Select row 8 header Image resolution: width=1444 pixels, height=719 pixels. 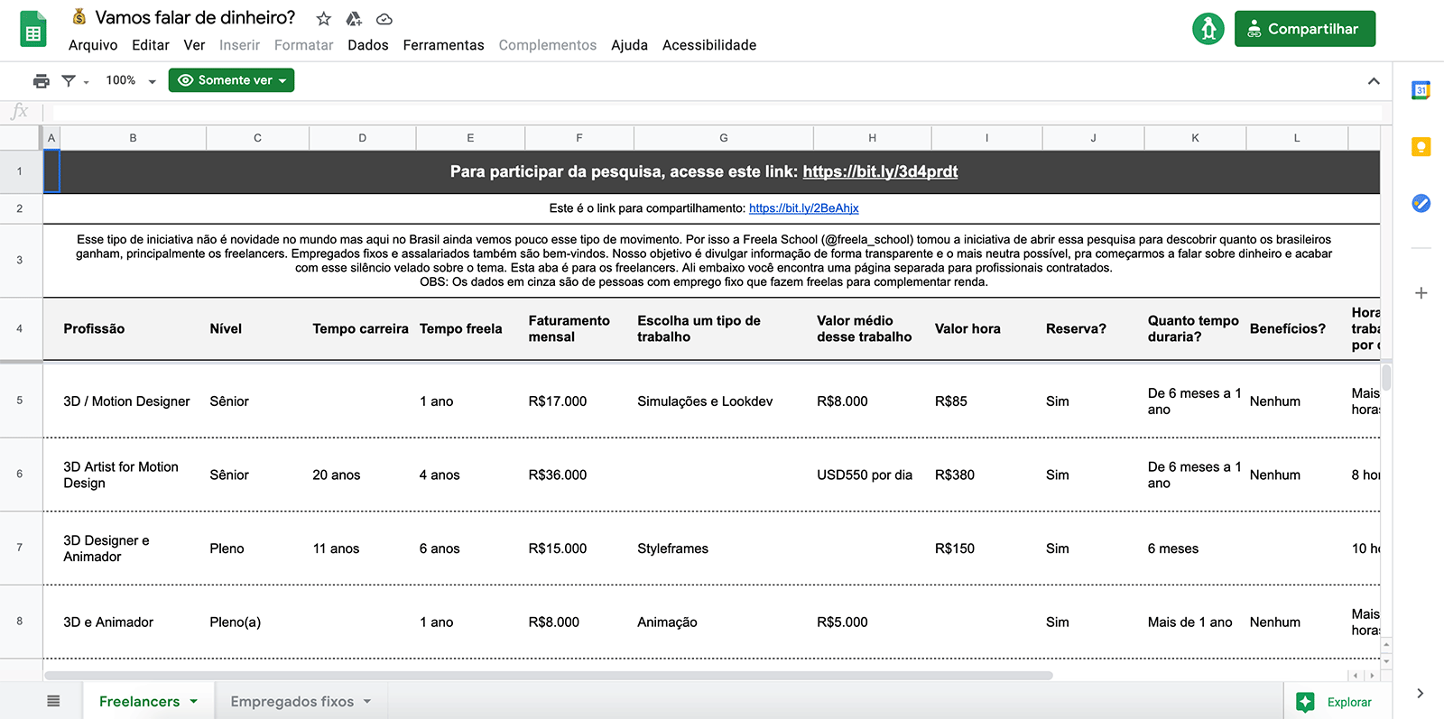[20, 622]
